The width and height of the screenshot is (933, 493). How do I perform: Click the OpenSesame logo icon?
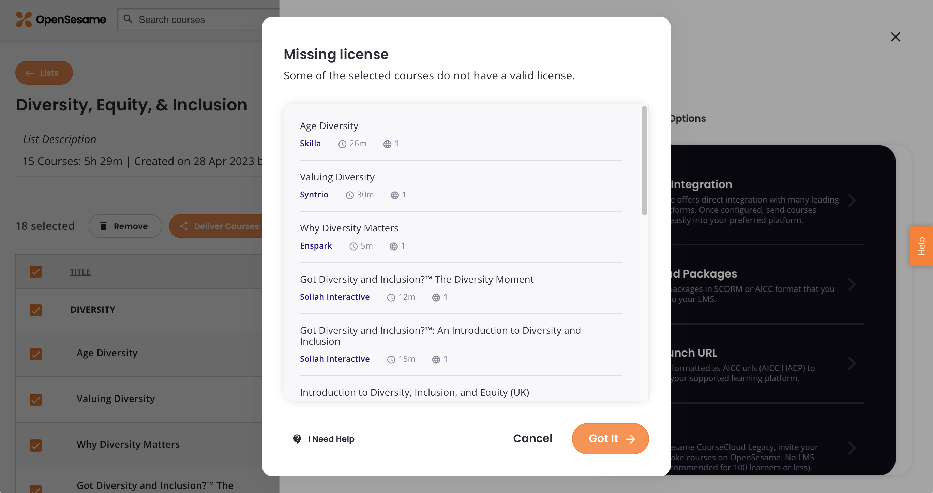(24, 19)
